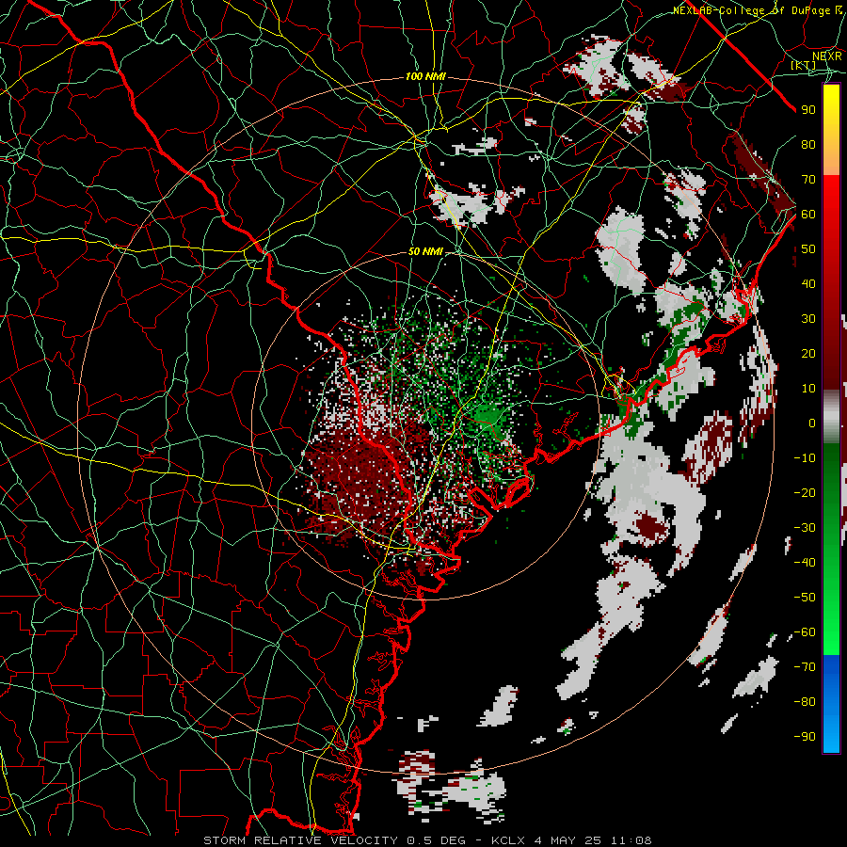The width and height of the screenshot is (847, 847).
Task: Click the -40 value on velocity scale
Action: point(805,563)
